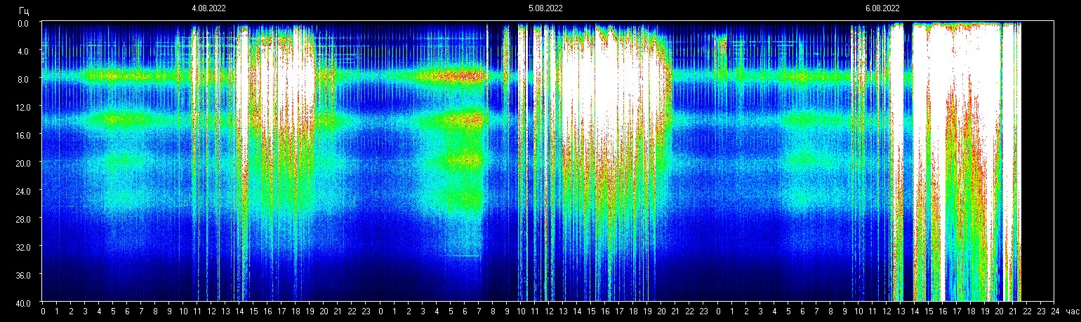Image resolution: width=1081 pixels, height=322 pixels.
Task: Select the 12.0 frequency axis label
Action: (x=22, y=106)
